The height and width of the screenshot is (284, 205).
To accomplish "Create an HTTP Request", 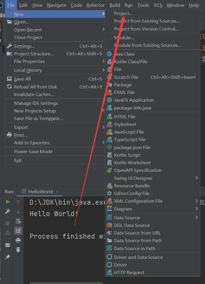I will 153,272.
